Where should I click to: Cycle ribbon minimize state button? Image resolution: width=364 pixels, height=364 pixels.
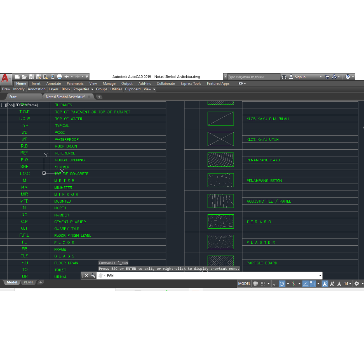pos(241,84)
